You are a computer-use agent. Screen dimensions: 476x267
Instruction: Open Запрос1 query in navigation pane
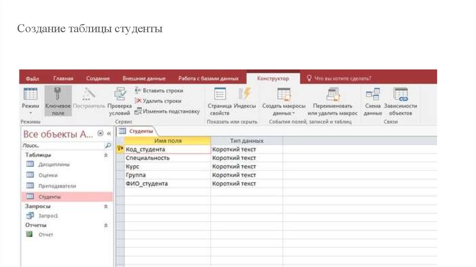click(x=48, y=216)
